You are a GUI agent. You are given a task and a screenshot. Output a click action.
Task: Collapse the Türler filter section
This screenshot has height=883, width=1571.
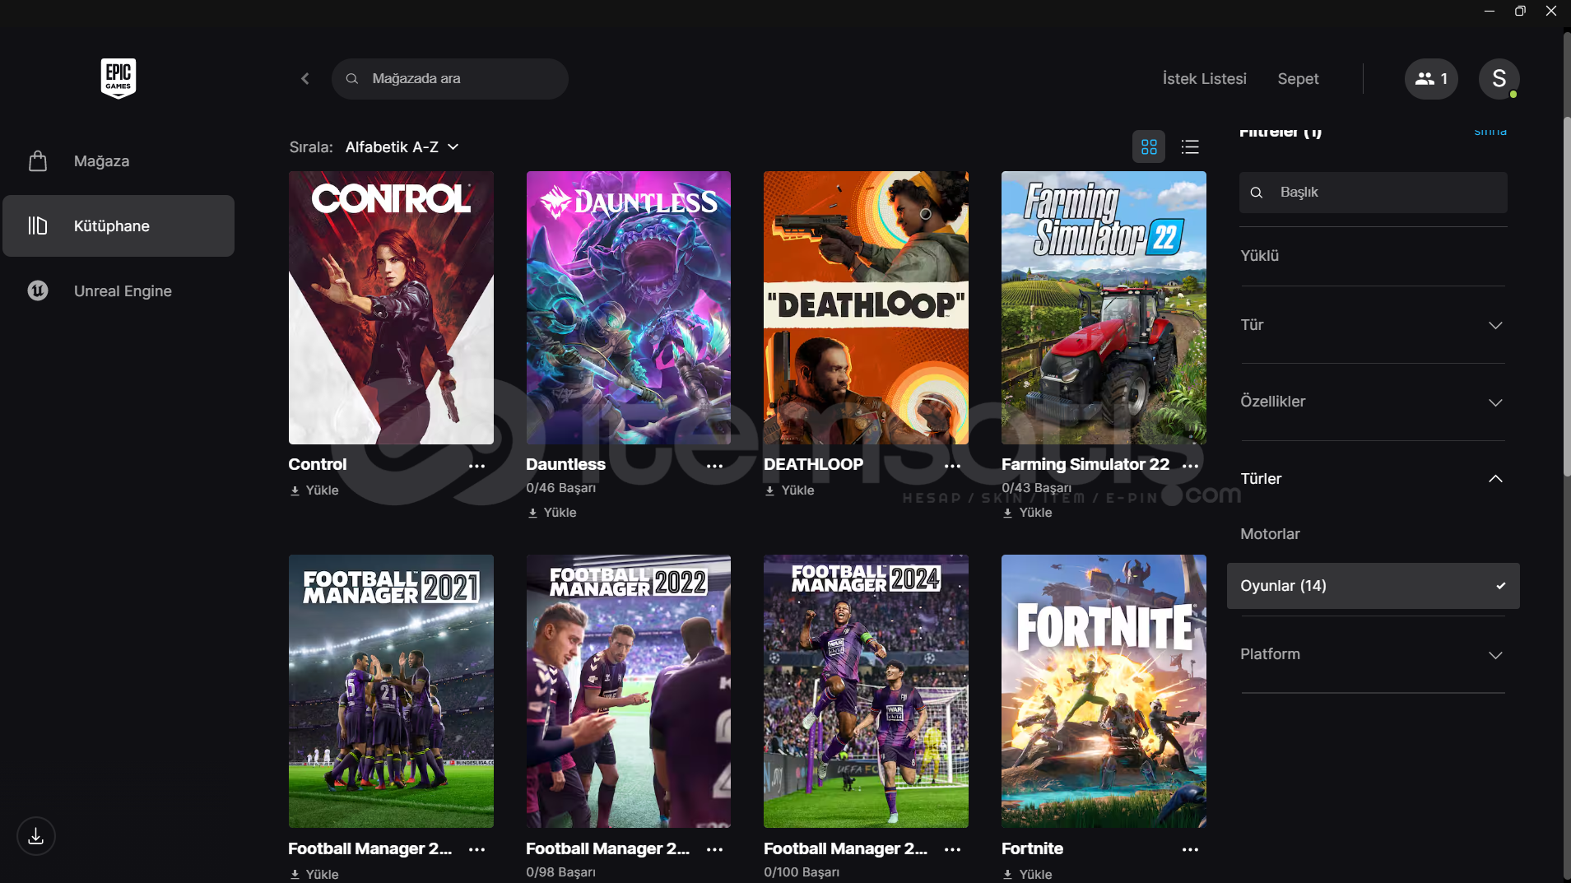1373,479
